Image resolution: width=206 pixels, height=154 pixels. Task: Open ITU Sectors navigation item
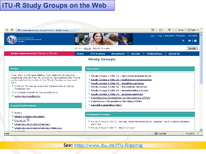[x=98, y=54]
